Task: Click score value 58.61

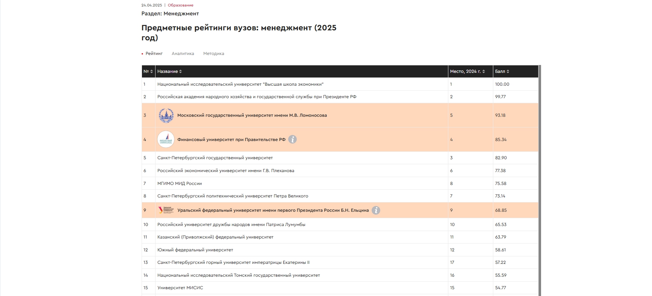Action: pos(500,250)
